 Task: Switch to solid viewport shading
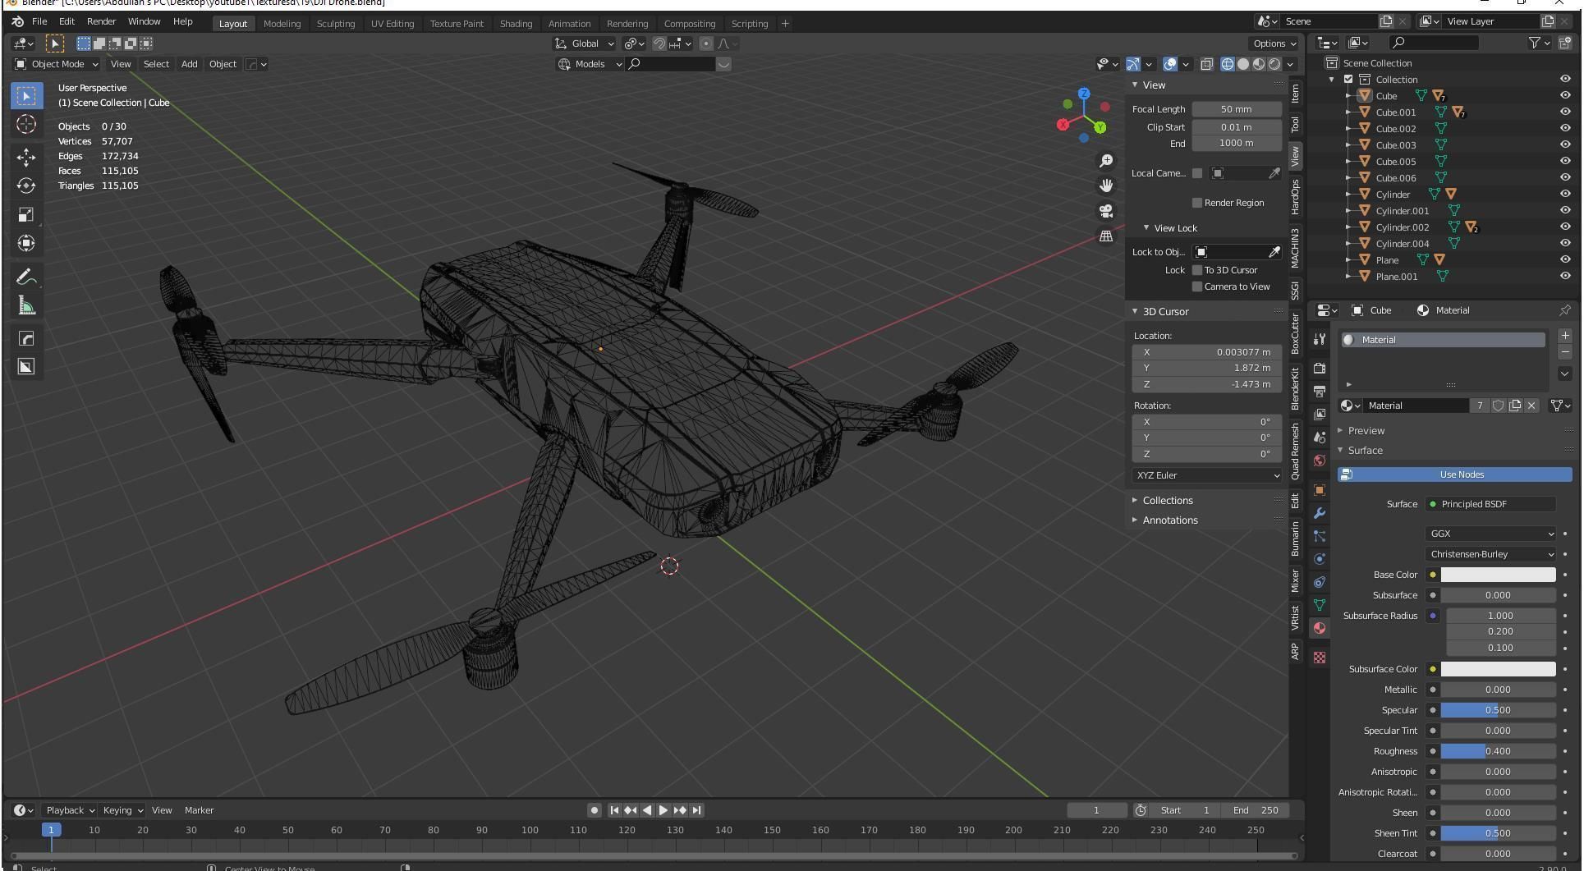coord(1243,64)
